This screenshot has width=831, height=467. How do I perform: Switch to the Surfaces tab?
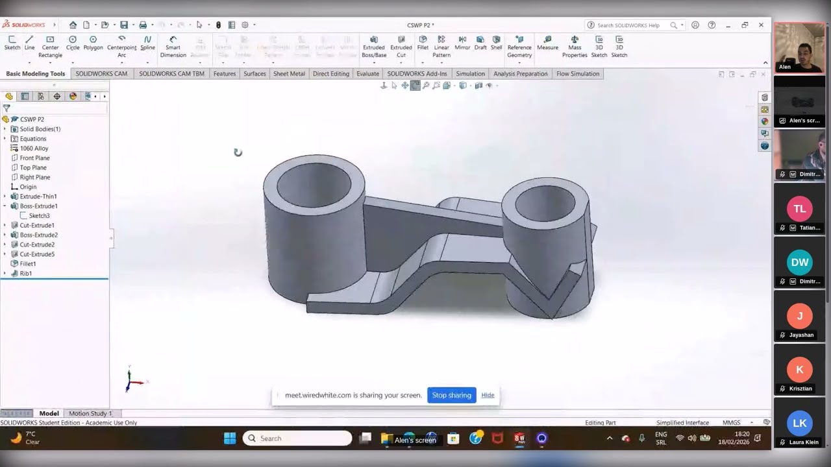[254, 74]
